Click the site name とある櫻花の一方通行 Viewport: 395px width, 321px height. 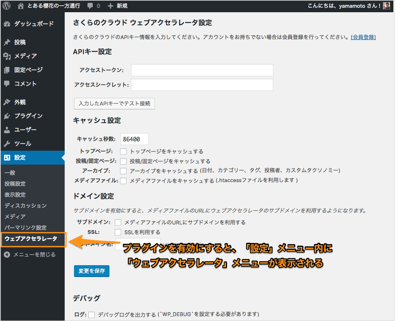point(54,6)
